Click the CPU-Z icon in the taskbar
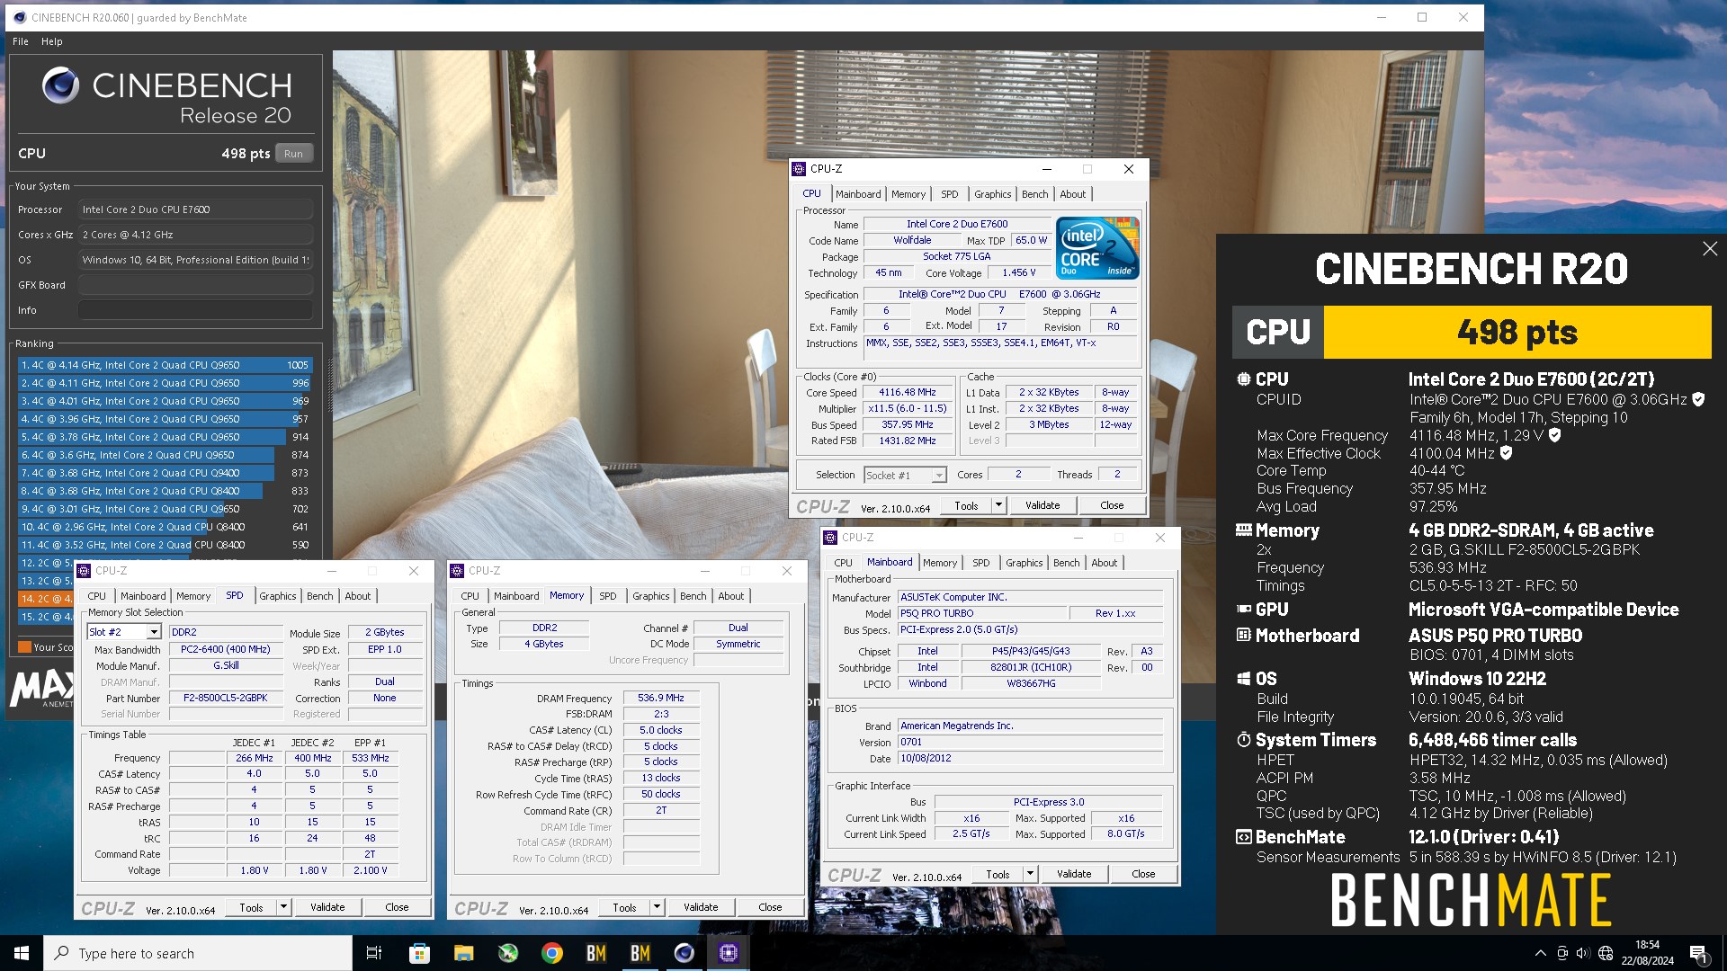The image size is (1727, 971). tap(729, 953)
